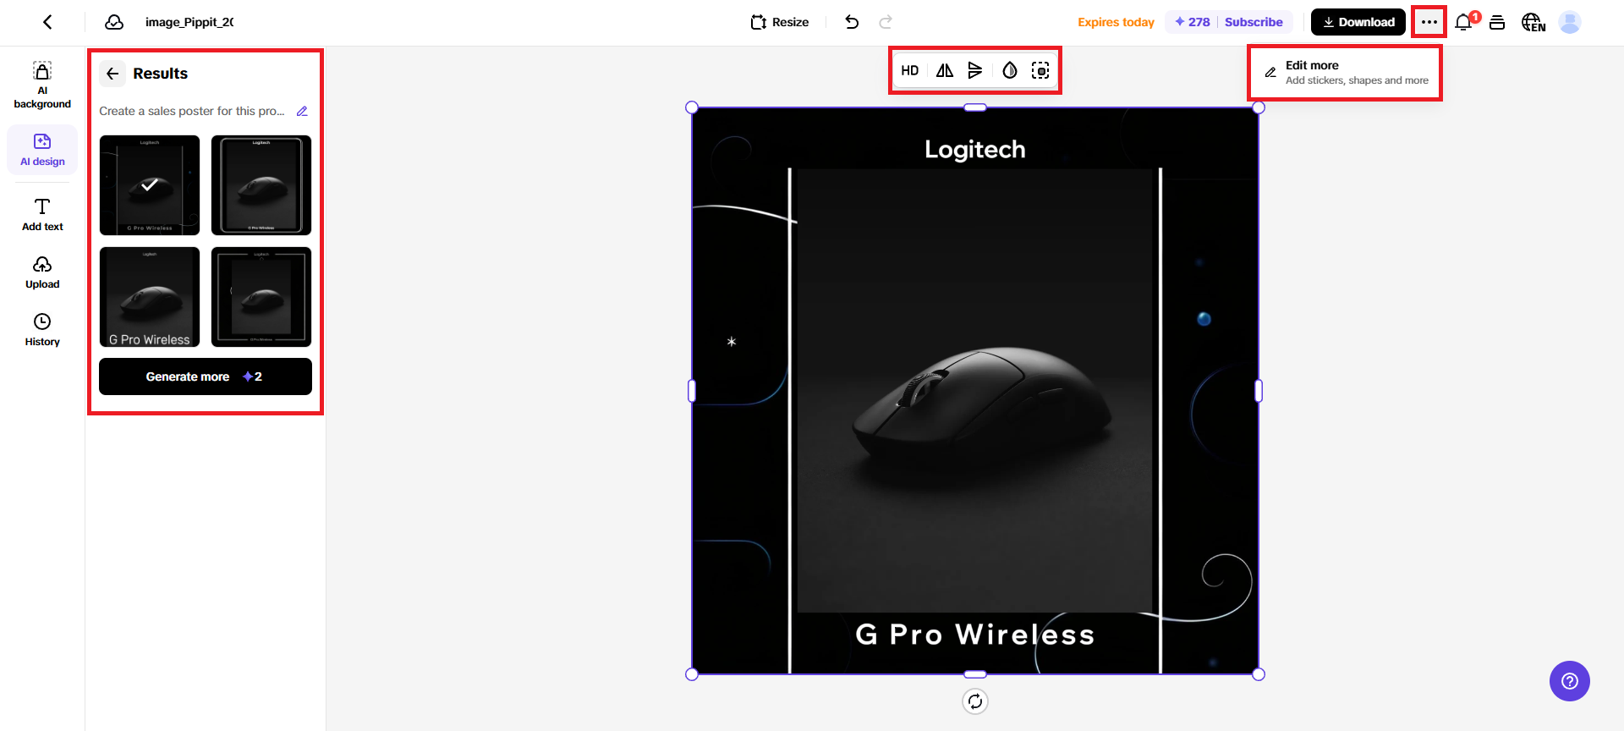Edit the sales poster prompt pencil

click(302, 112)
